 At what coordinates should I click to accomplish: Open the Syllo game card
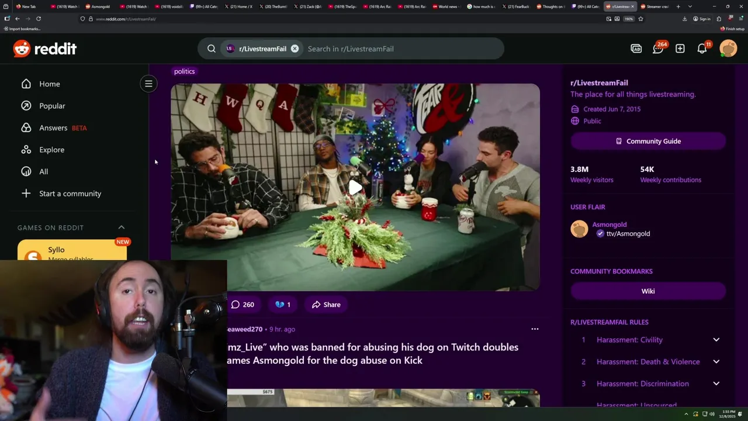(x=72, y=250)
